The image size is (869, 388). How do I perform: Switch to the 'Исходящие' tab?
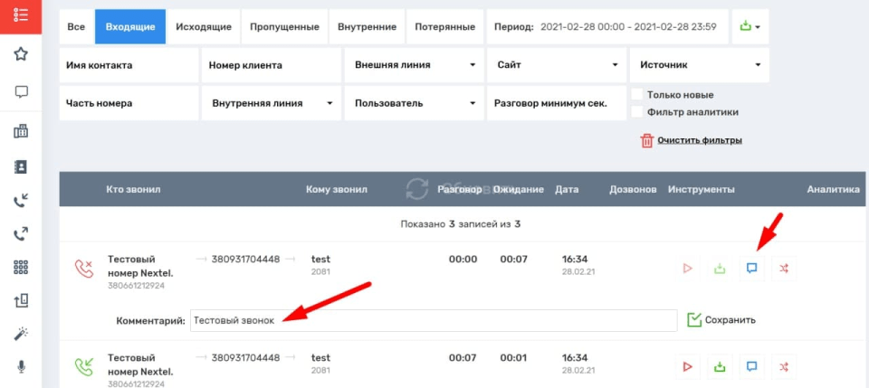coord(203,27)
